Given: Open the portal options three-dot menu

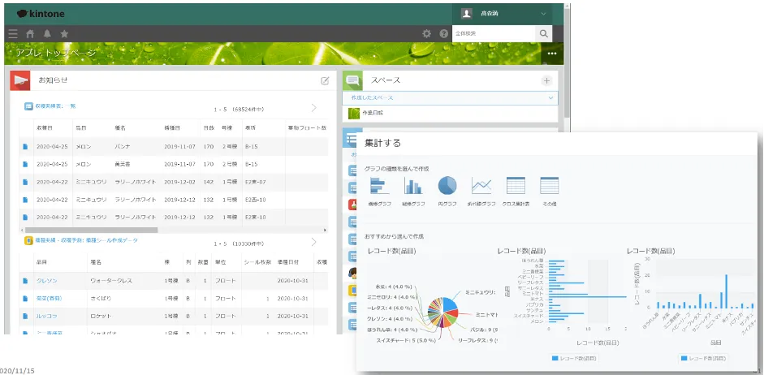Looking at the screenshot, I should coord(552,54).
